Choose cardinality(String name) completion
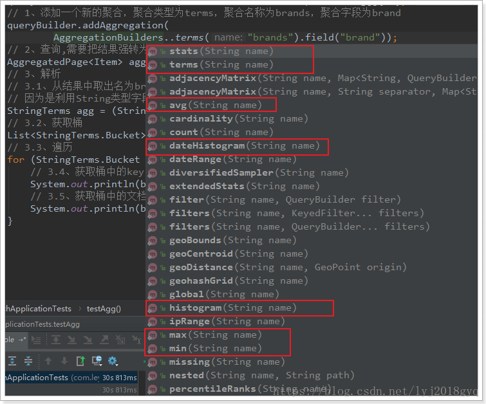The image size is (486, 404). (x=312, y=118)
